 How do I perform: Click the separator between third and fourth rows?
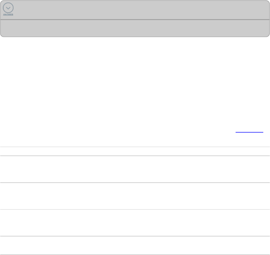pos(134,236)
